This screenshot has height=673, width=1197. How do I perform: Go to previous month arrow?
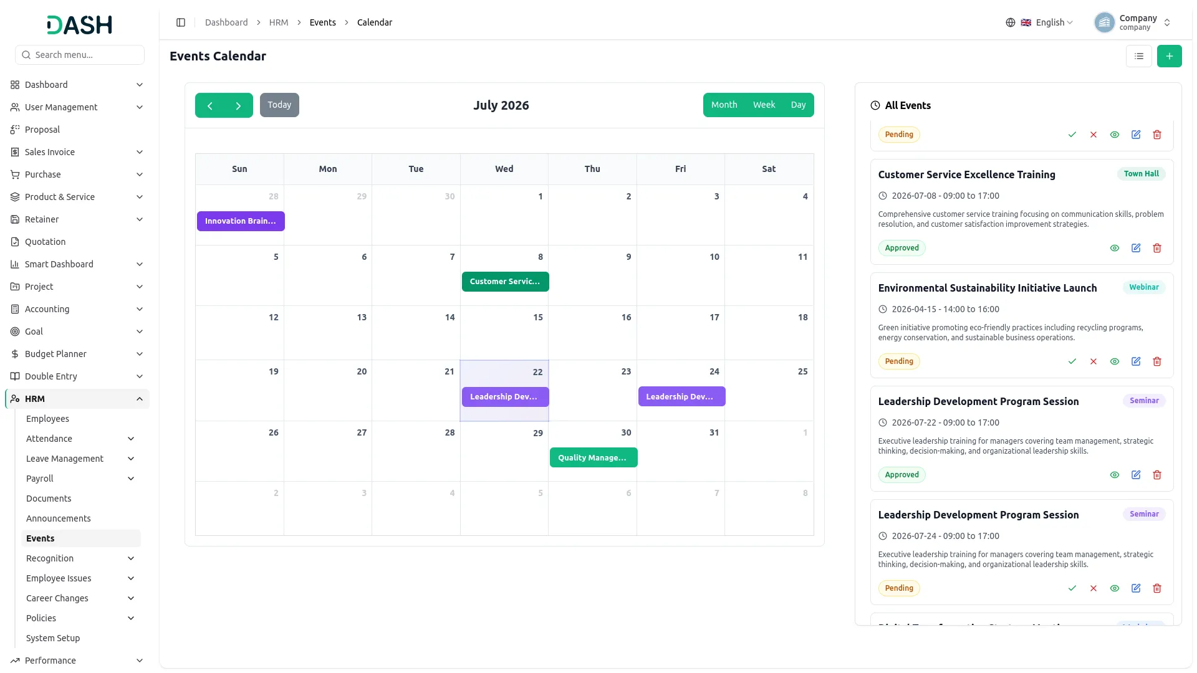(210, 105)
